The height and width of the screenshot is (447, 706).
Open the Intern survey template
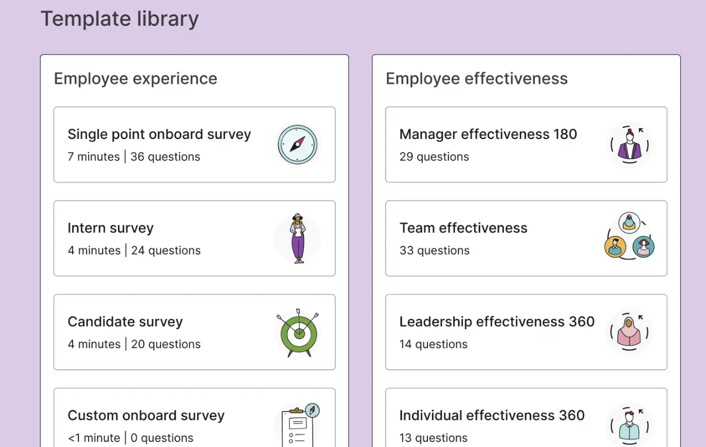tap(195, 238)
